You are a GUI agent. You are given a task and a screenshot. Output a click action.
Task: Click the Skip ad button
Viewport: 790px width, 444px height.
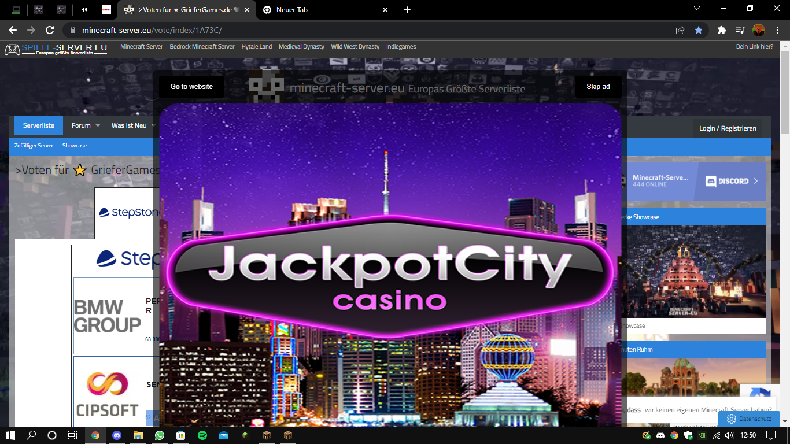coord(598,87)
